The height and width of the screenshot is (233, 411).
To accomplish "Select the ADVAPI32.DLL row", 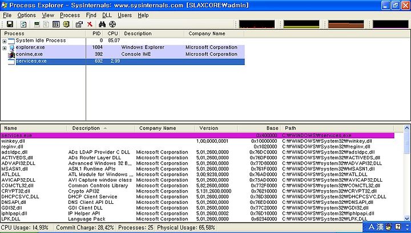I will (198, 163).
